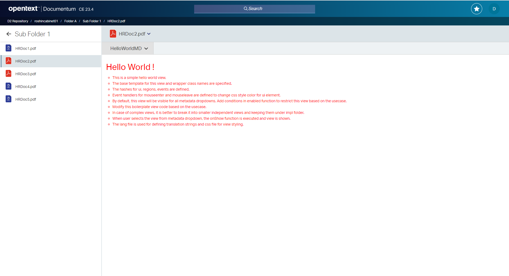Screen dimensions: 509x276
Task: Select the PDF icon beside HRDoc3.pdf
Action: pos(8,74)
